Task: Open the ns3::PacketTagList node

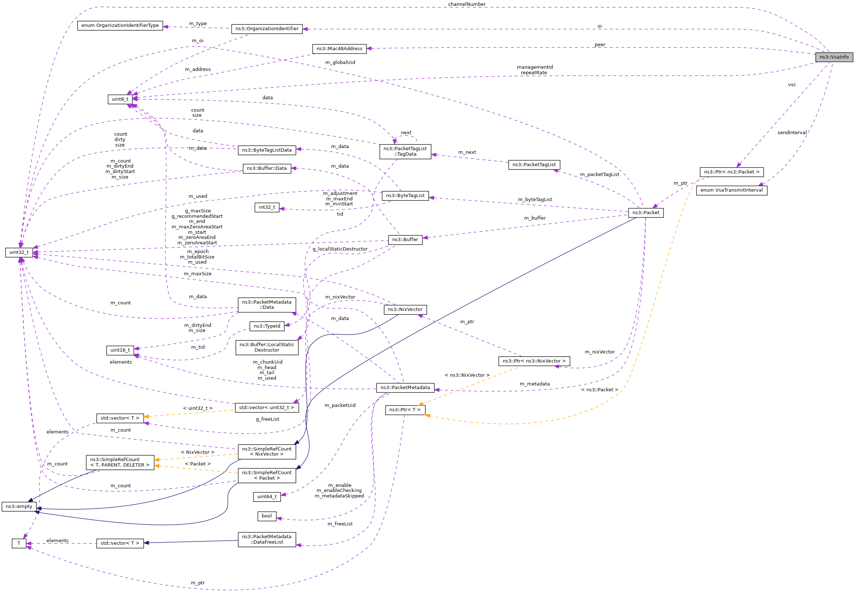Action: [534, 165]
